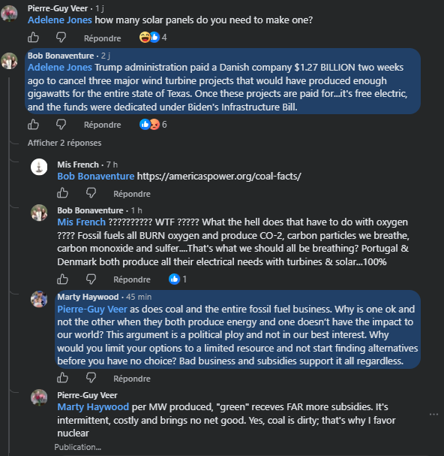Open the americaspower.org coal-facts link
The width and height of the screenshot is (444, 456).
coord(219,177)
